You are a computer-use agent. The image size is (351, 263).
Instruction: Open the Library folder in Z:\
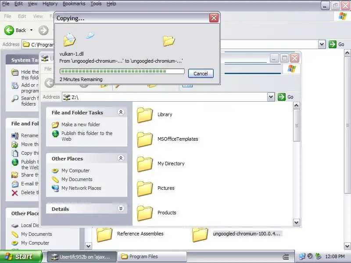point(145,115)
